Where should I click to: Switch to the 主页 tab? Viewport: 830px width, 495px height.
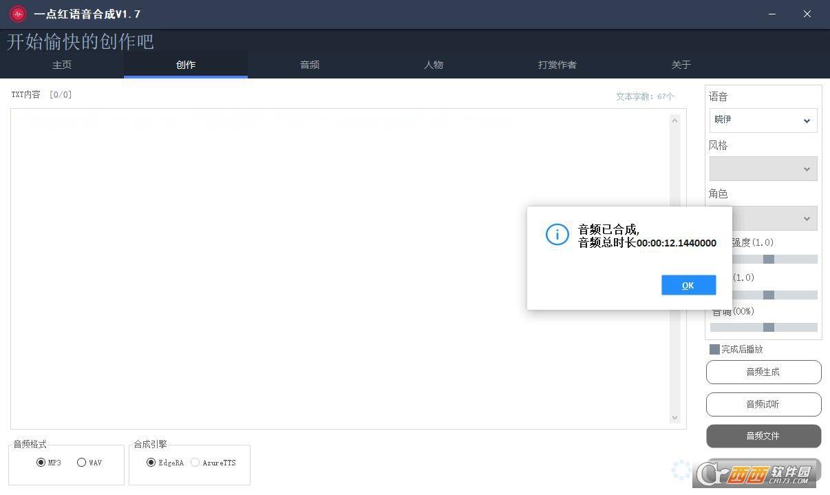(62, 65)
